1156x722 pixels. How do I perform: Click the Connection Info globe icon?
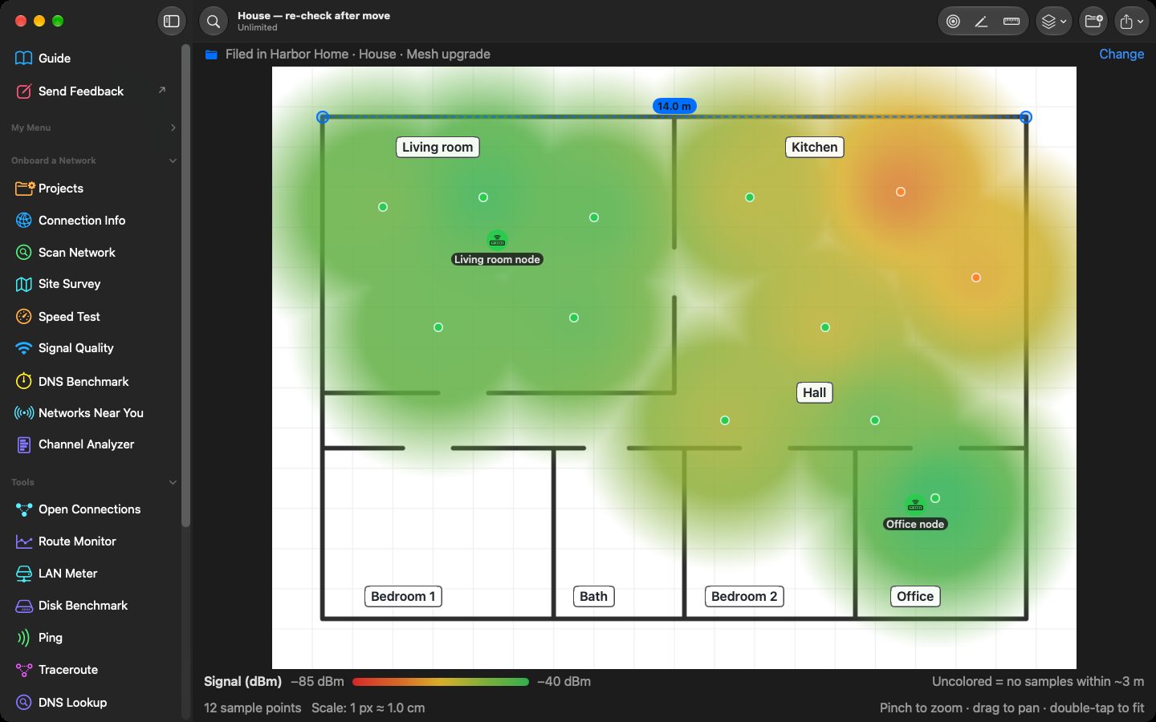tap(24, 220)
